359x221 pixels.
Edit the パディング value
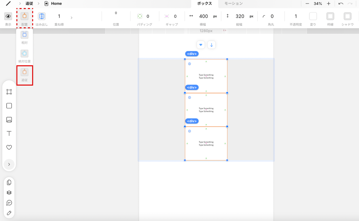click(x=148, y=16)
